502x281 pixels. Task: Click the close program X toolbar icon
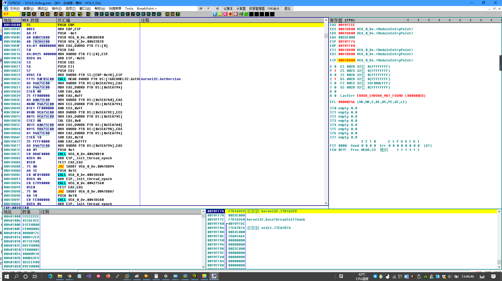click(x=34, y=14)
